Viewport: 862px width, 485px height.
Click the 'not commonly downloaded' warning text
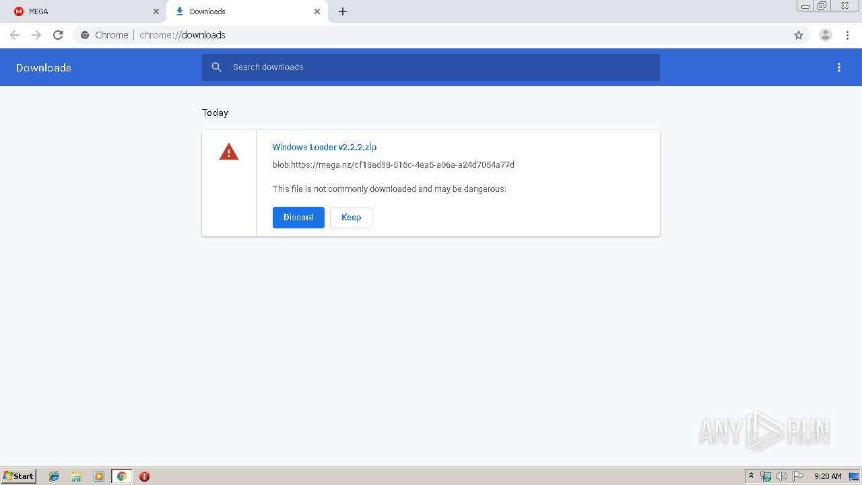point(389,189)
